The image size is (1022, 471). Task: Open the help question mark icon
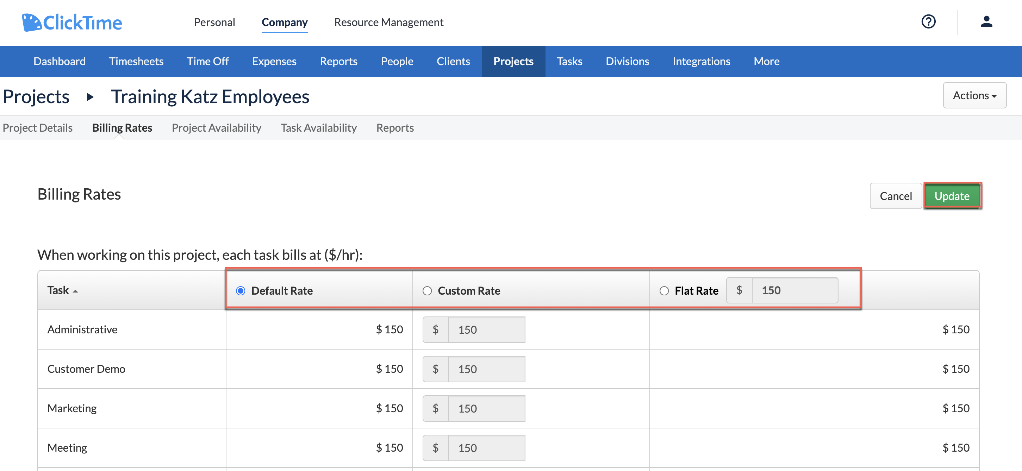pos(928,22)
